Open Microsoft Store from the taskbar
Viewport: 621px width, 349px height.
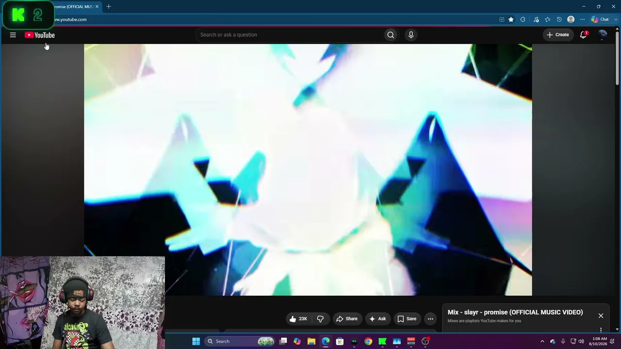(x=340, y=341)
